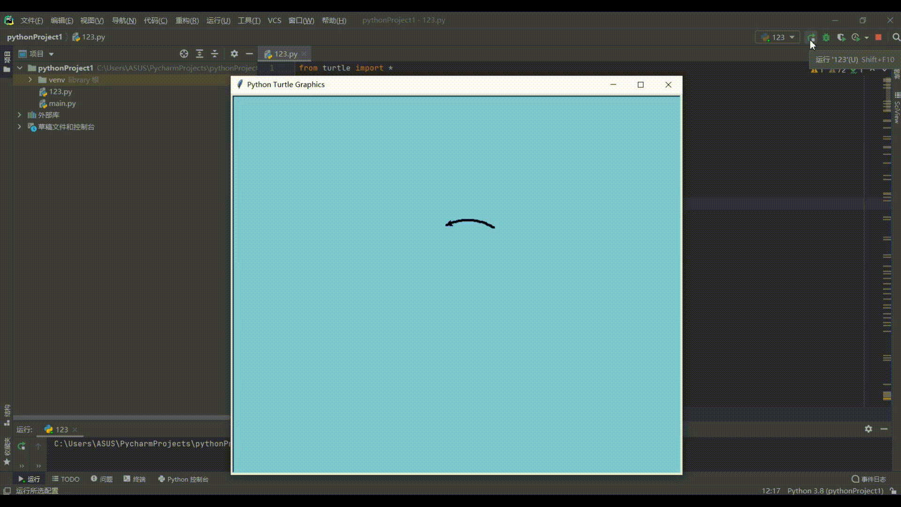901x507 pixels.
Task: Open the 代码(C) menu
Action: coord(155,20)
